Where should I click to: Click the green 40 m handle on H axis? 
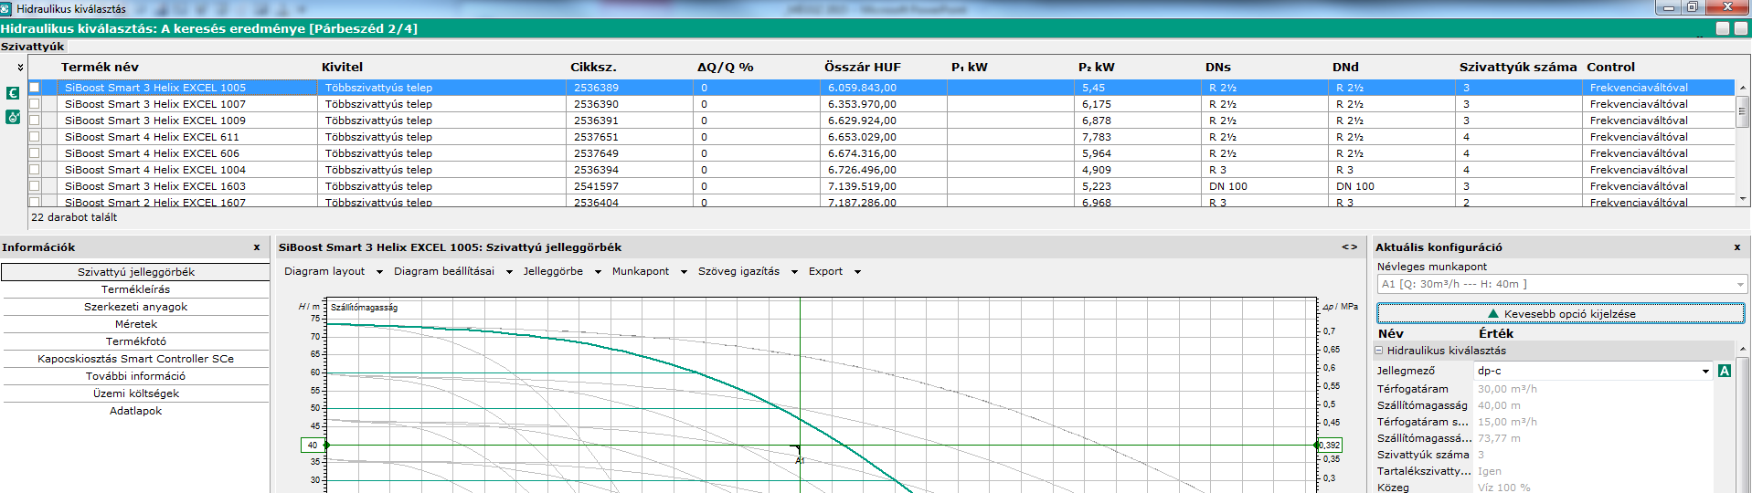(326, 446)
